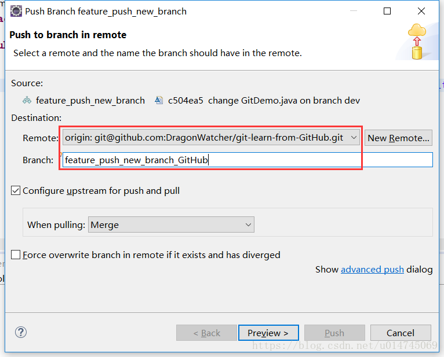
Task: Click the disabled < Back button
Action: [x=206, y=333]
